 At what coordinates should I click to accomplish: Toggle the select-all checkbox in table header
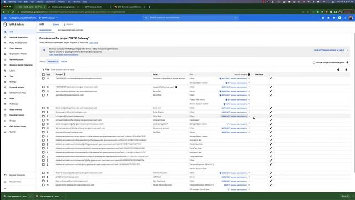coord(43,74)
